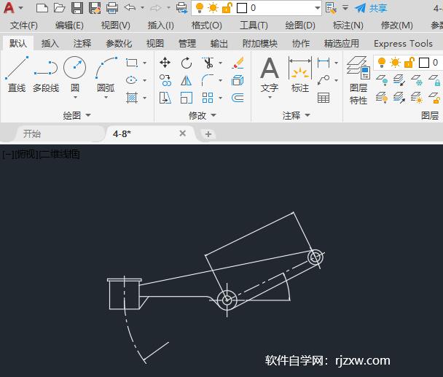The height and width of the screenshot is (377, 443).
Task: Activate the Copy tool
Action: pyautogui.click(x=165, y=80)
